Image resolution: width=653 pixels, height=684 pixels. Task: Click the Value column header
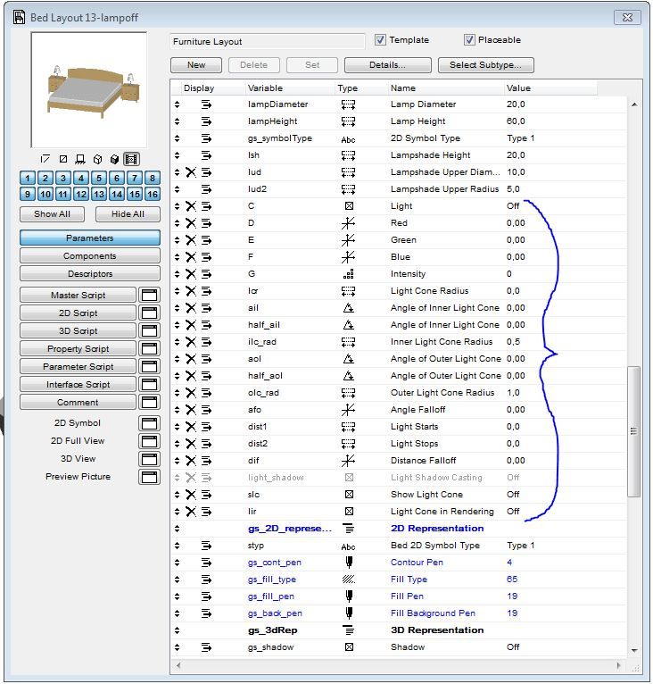(x=550, y=88)
